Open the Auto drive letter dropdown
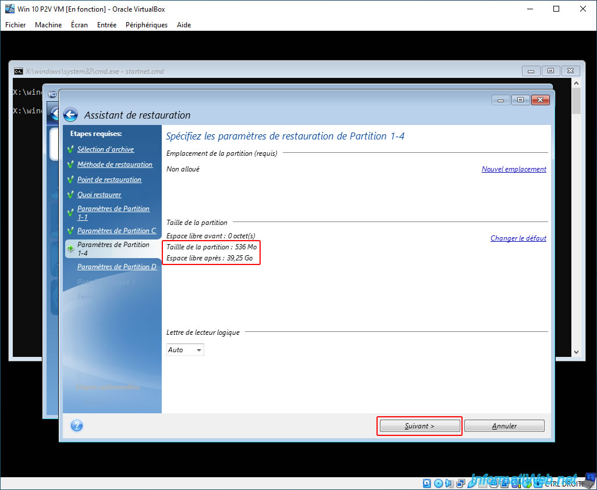The width and height of the screenshot is (597, 490). (185, 349)
